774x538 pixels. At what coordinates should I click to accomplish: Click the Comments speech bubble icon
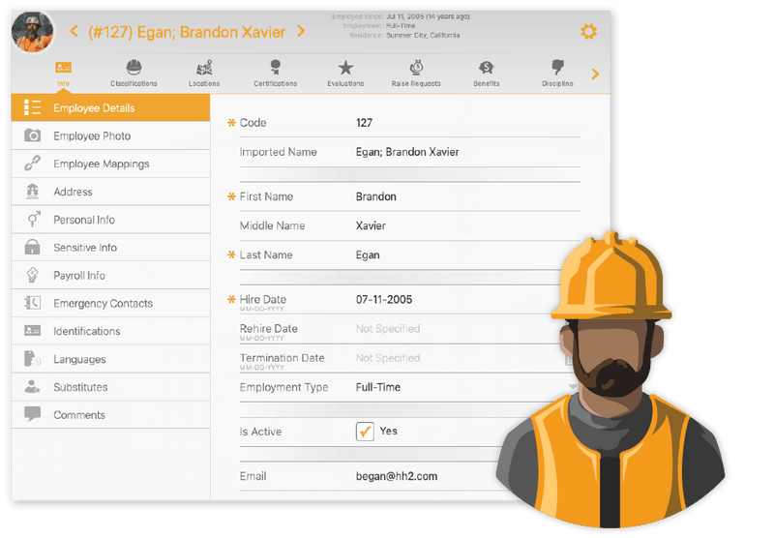[x=33, y=414]
